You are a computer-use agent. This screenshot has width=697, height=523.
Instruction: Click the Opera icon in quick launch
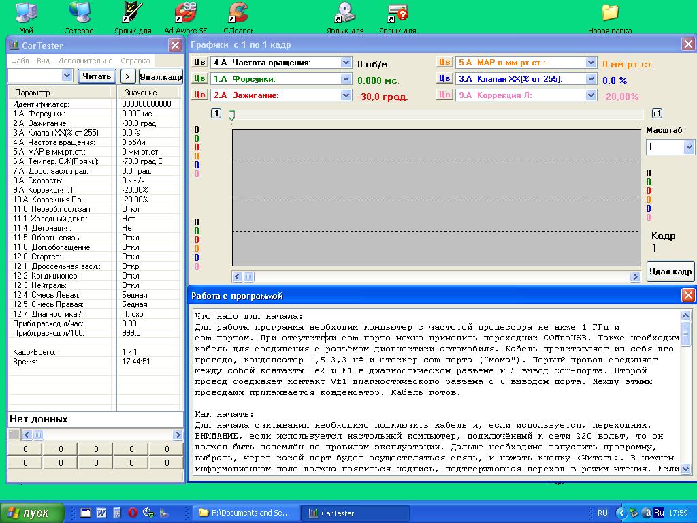pos(132,513)
